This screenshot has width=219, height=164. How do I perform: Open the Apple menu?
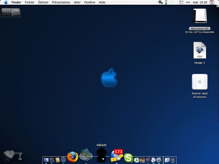click(6, 2)
